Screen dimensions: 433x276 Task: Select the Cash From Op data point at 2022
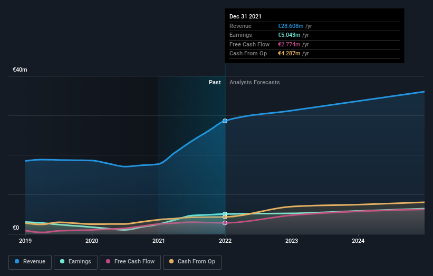tap(225, 217)
